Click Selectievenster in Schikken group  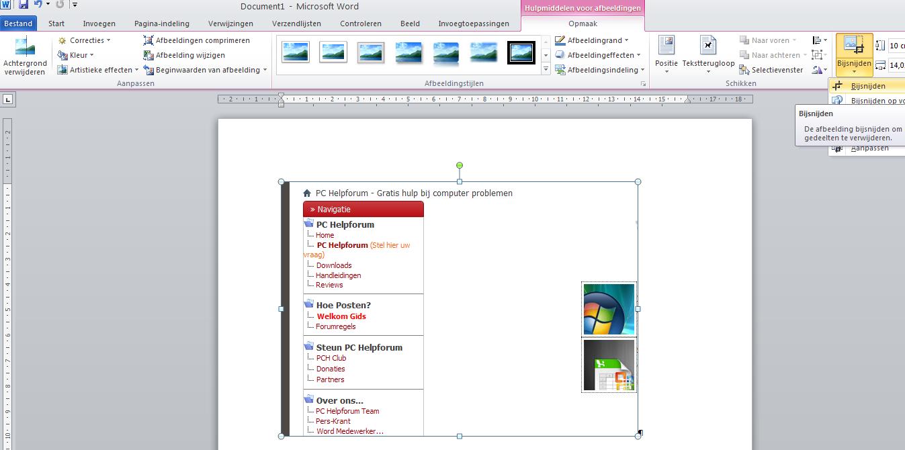click(x=771, y=70)
